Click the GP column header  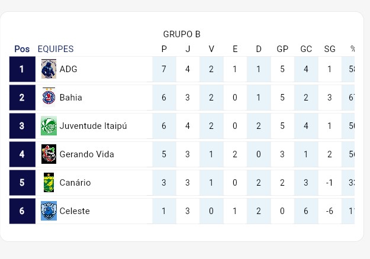[x=282, y=49]
